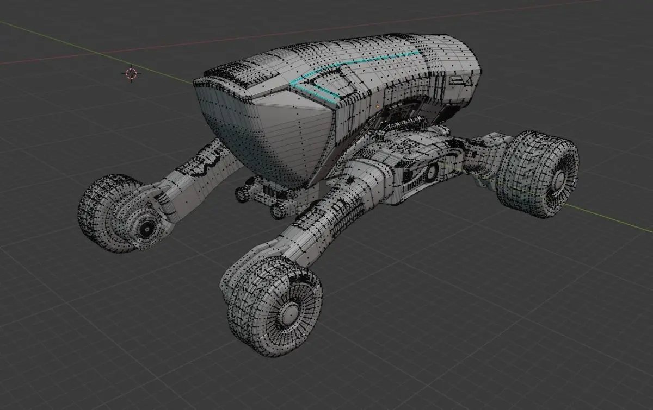Click the left wheel's center hub

(x=146, y=229)
